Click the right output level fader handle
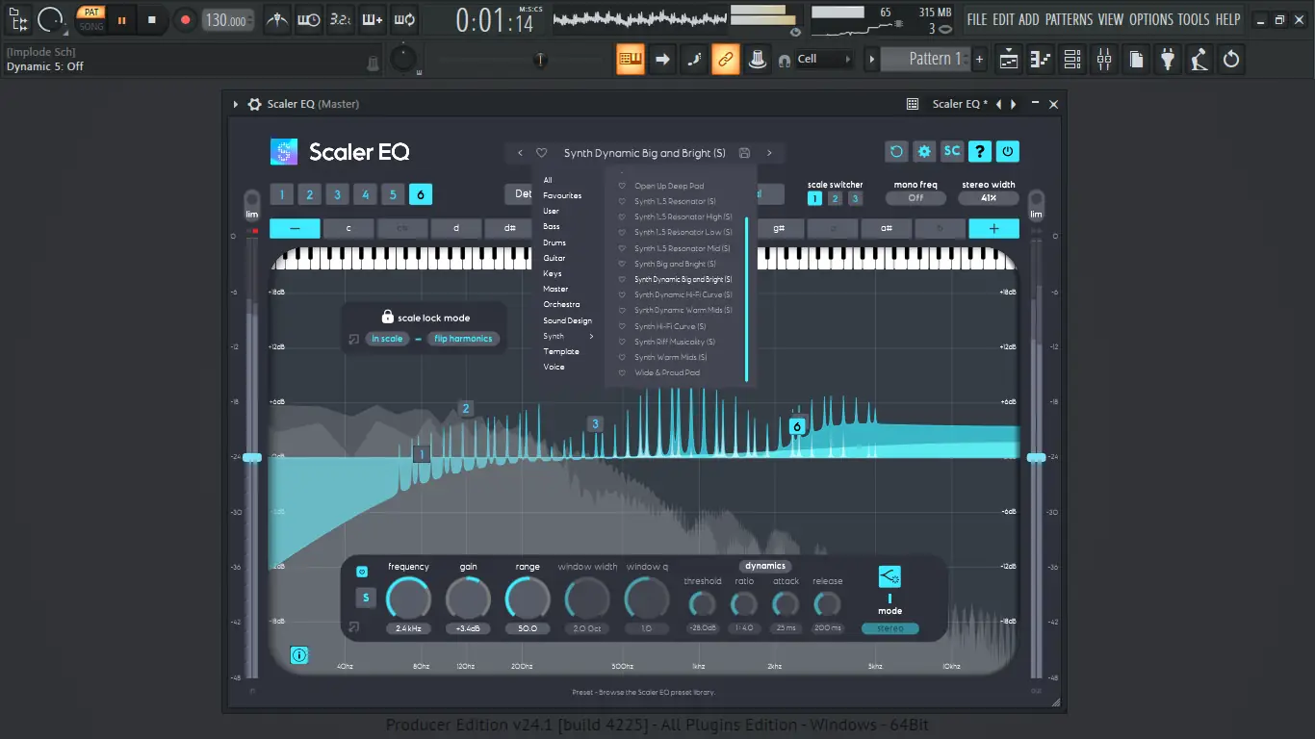The image size is (1315, 739). point(1036,457)
